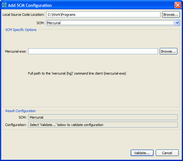Click the 'Local Source Code Location:' label
The width and height of the screenshot is (183, 161).
pos(24,15)
